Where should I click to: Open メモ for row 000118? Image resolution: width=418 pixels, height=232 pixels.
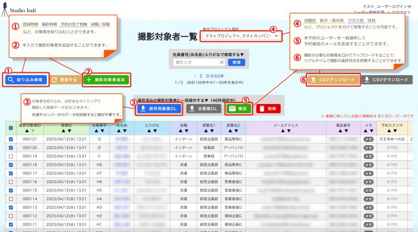[368, 165]
